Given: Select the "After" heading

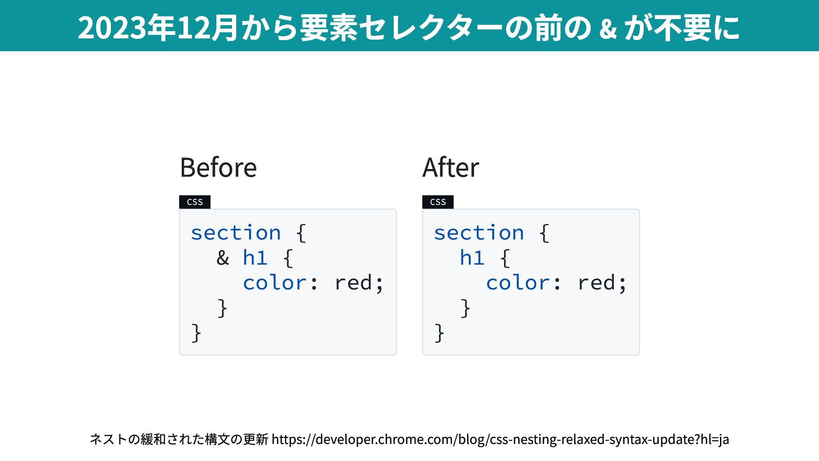Looking at the screenshot, I should point(450,167).
